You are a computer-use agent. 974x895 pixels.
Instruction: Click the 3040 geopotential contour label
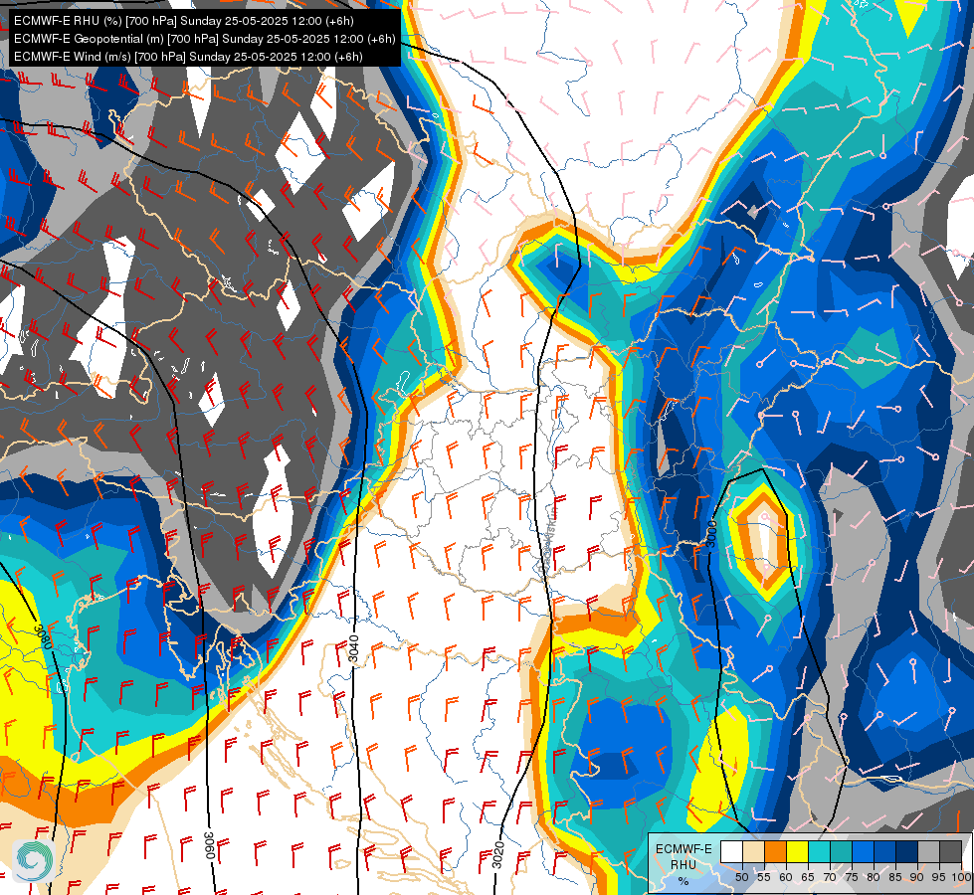point(353,649)
